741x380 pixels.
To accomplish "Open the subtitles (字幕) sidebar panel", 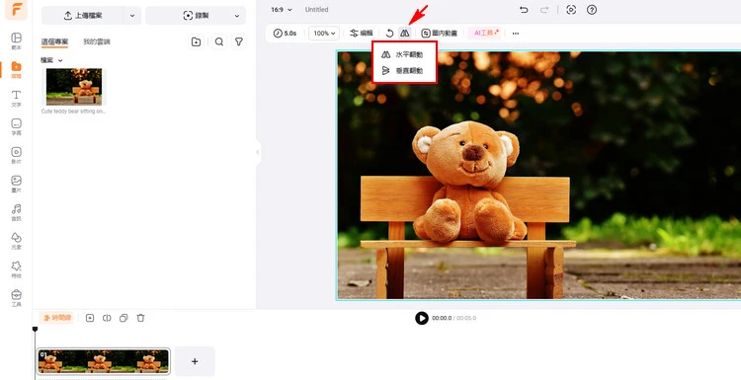I will click(x=16, y=126).
